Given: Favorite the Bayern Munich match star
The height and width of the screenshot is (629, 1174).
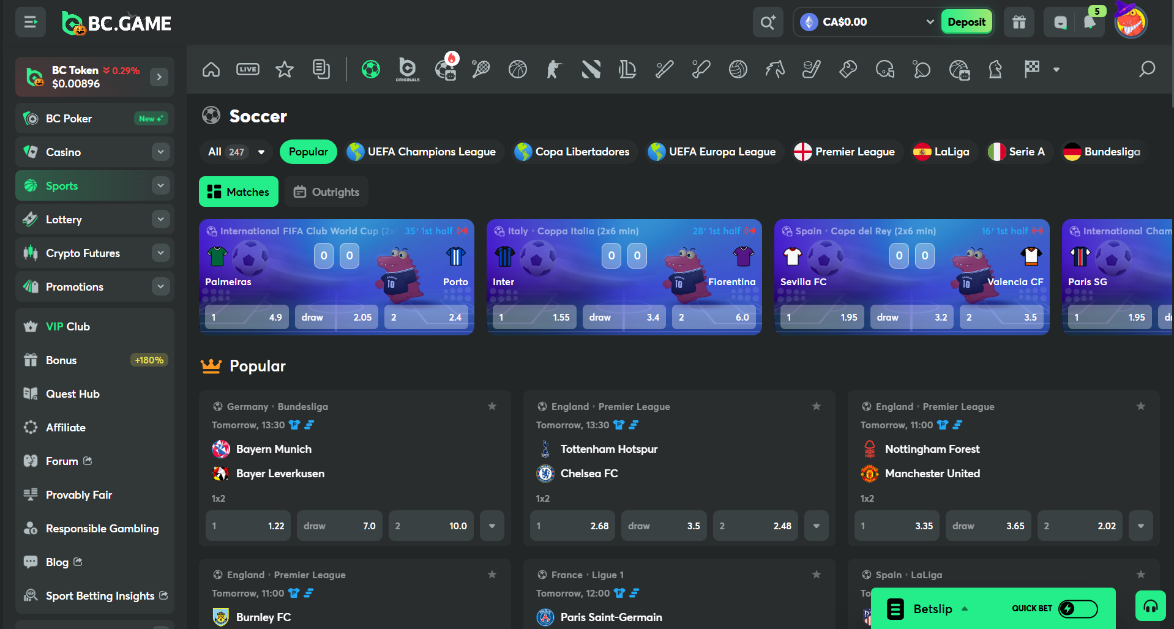Looking at the screenshot, I should pos(492,406).
